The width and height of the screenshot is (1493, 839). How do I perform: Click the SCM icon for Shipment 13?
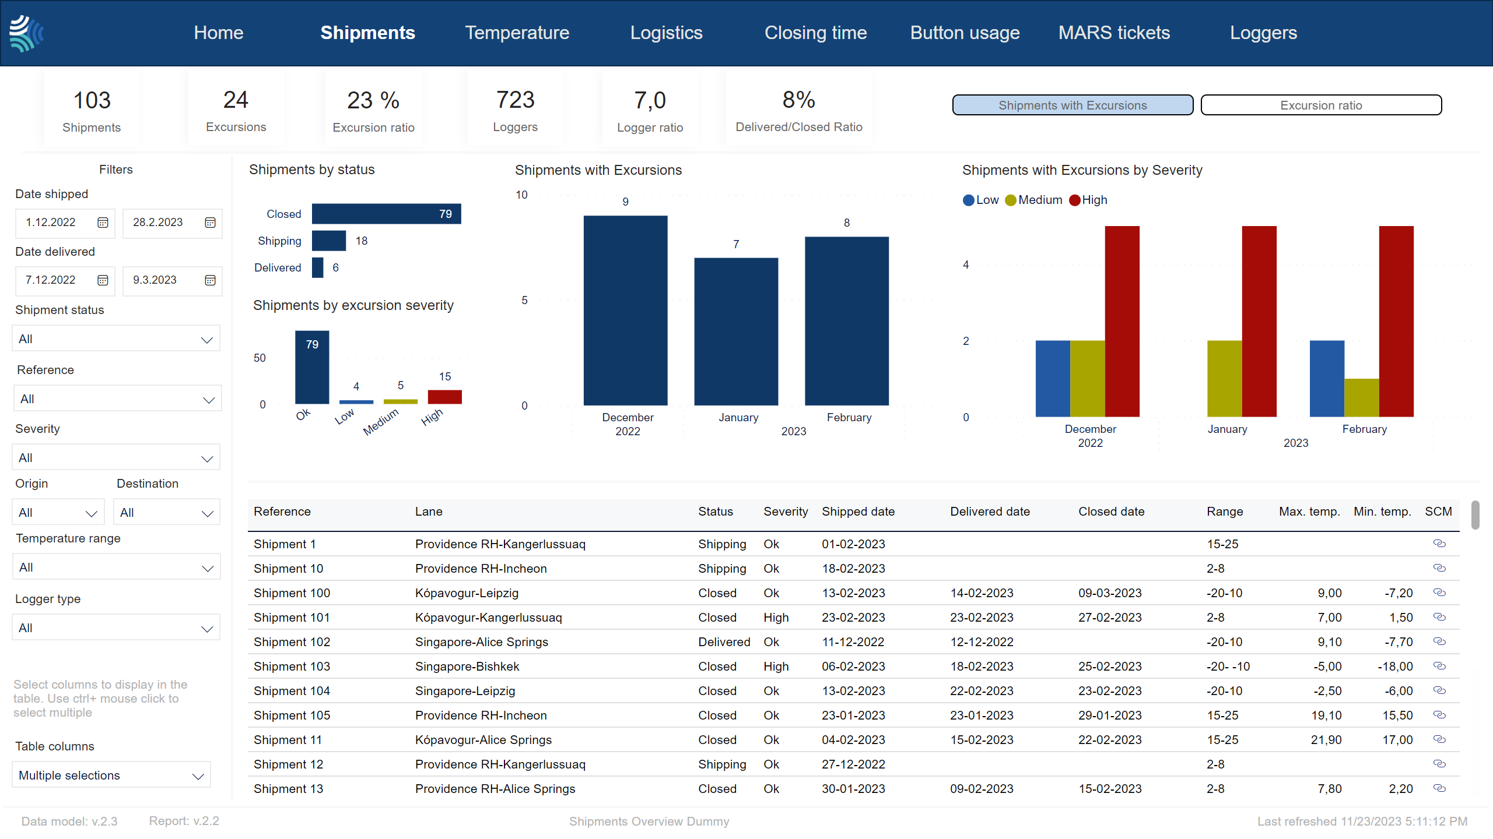[1440, 789]
